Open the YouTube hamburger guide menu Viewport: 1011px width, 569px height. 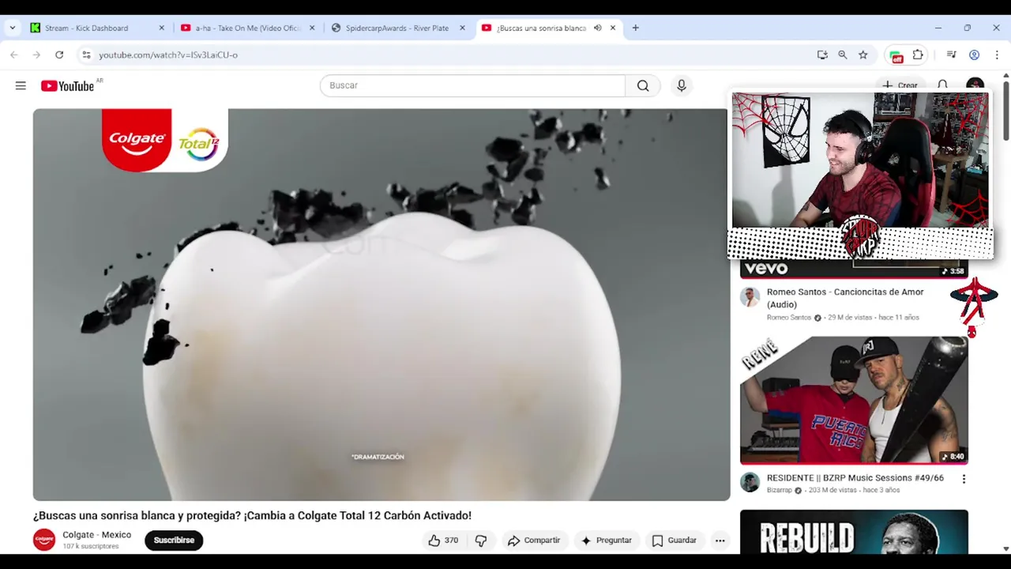[x=21, y=85]
